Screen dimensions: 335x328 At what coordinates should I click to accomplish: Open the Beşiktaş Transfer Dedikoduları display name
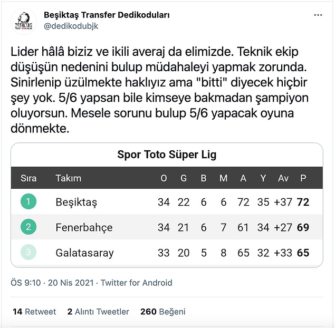(107, 15)
